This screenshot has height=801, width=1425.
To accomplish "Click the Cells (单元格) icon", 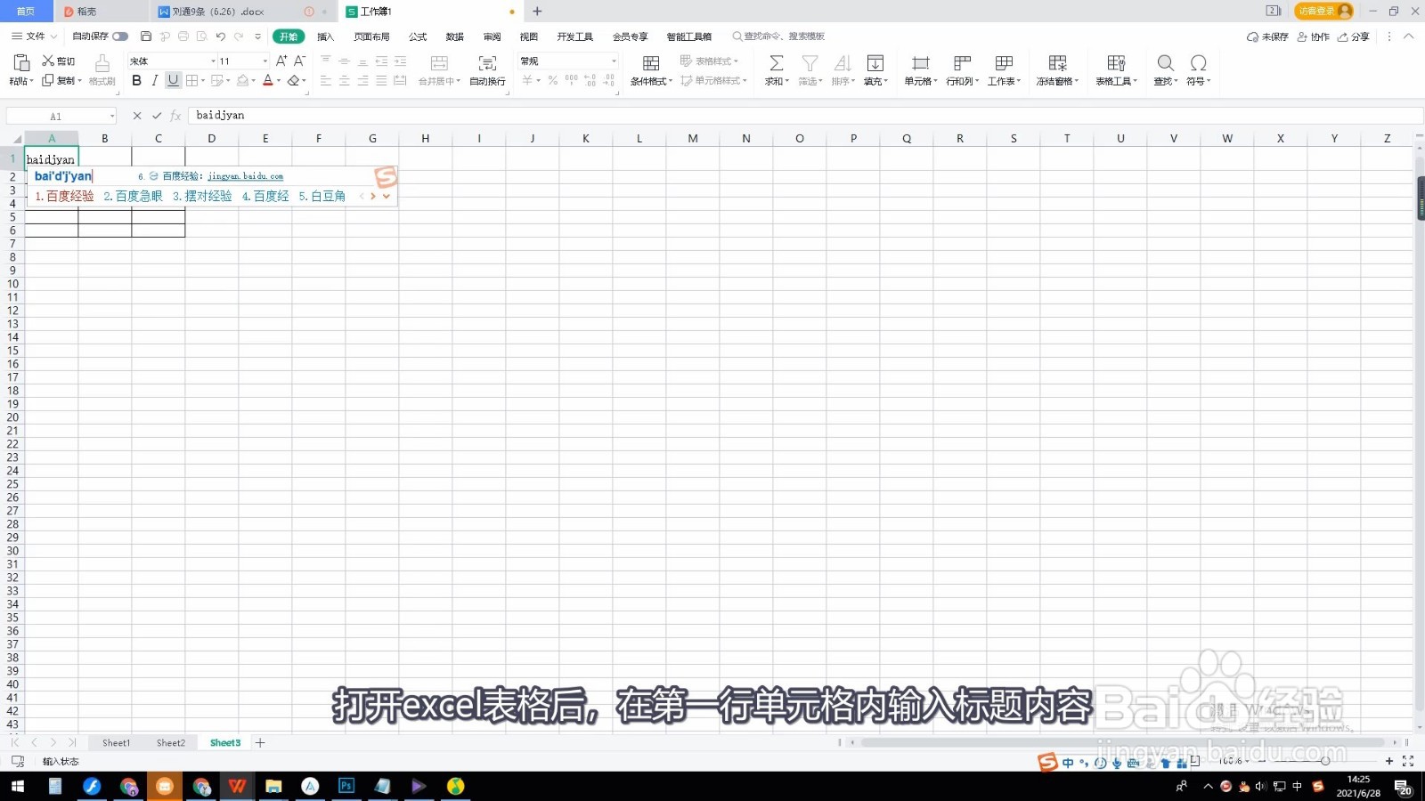I will [x=920, y=63].
